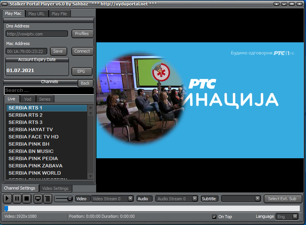Click the Audio stream label
Viewport: 306px width, 225px height.
coord(144,199)
